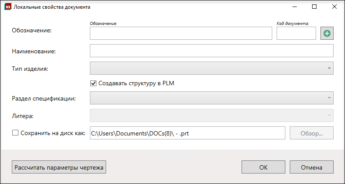Close the Локальные свойства документа window
The height and width of the screenshot is (184, 345).
click(x=334, y=7)
